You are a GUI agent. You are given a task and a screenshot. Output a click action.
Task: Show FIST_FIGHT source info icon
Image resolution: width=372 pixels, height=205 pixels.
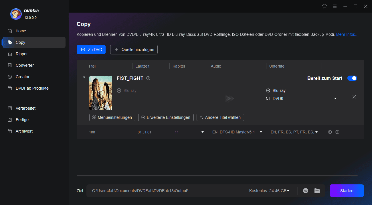click(148, 78)
